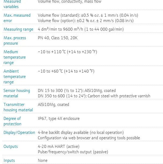This screenshot has width=163, height=164.
Task: Click the "Medium temperature range" label
Action: [14, 57]
